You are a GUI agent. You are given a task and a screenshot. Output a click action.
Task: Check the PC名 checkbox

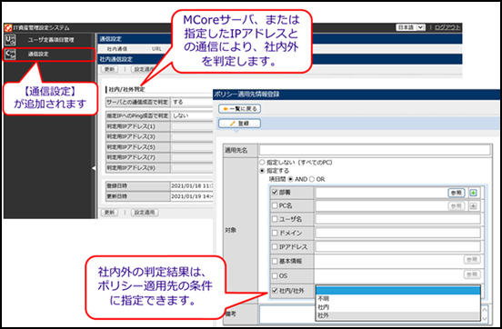click(x=275, y=205)
